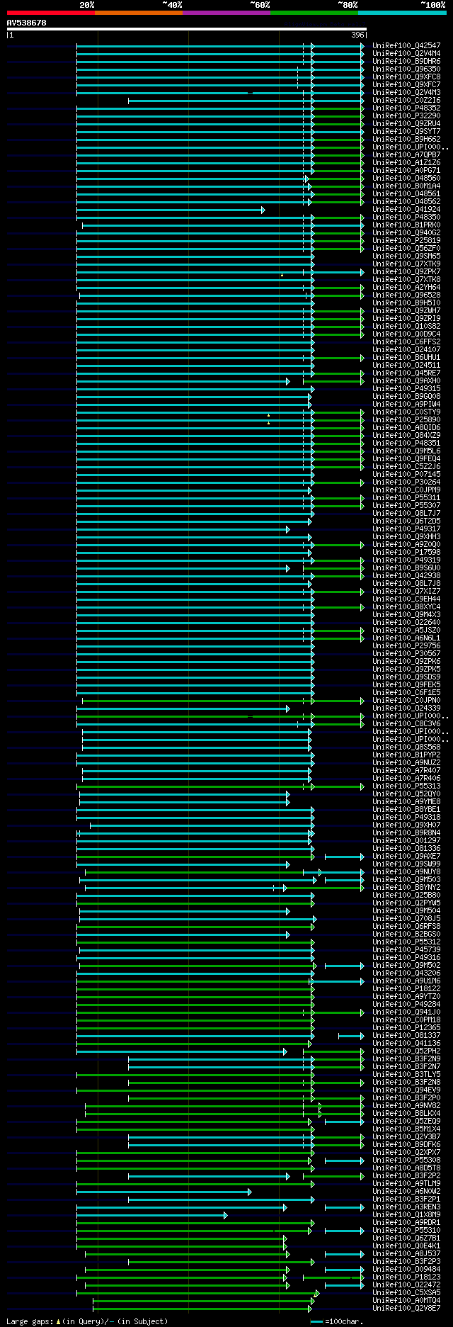Select UniRef100_P17598 entry label
This screenshot has width=453, height=1327.
406,552
